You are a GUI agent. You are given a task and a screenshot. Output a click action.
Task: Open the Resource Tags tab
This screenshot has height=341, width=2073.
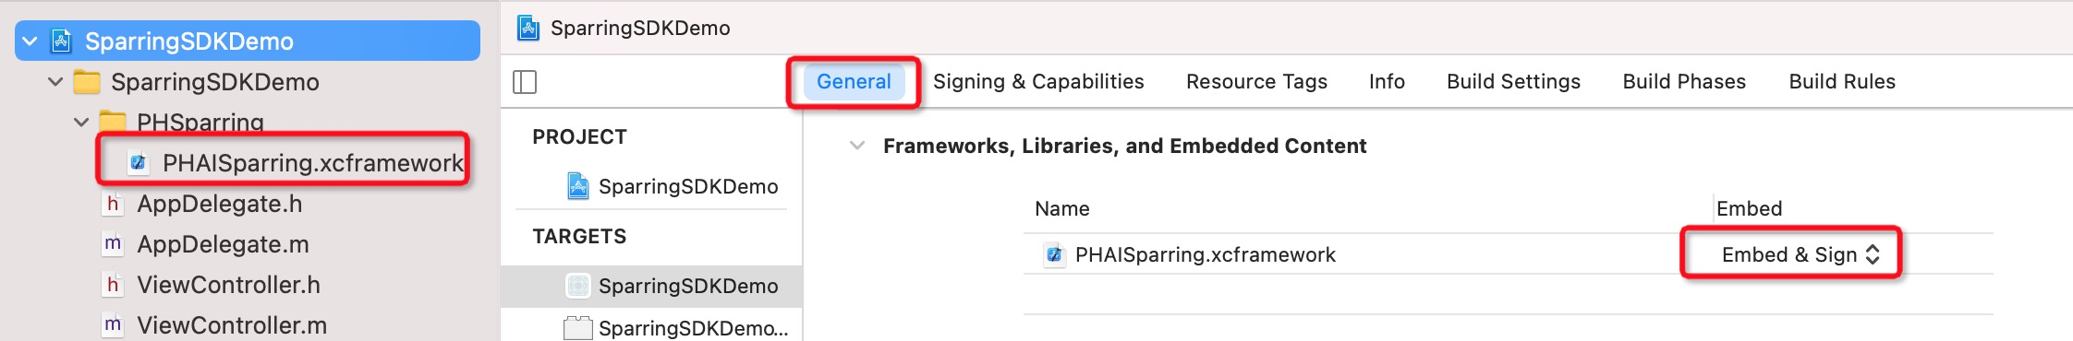(x=1256, y=82)
